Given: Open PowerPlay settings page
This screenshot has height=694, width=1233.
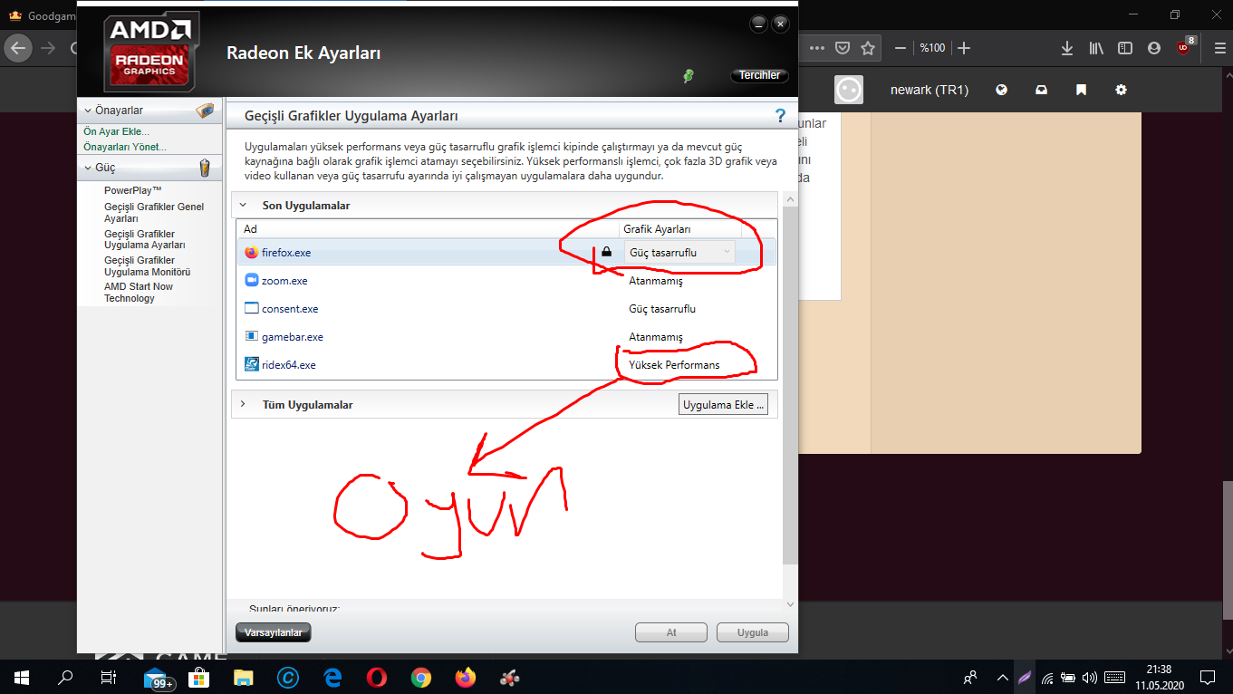Looking at the screenshot, I should pyautogui.click(x=132, y=190).
